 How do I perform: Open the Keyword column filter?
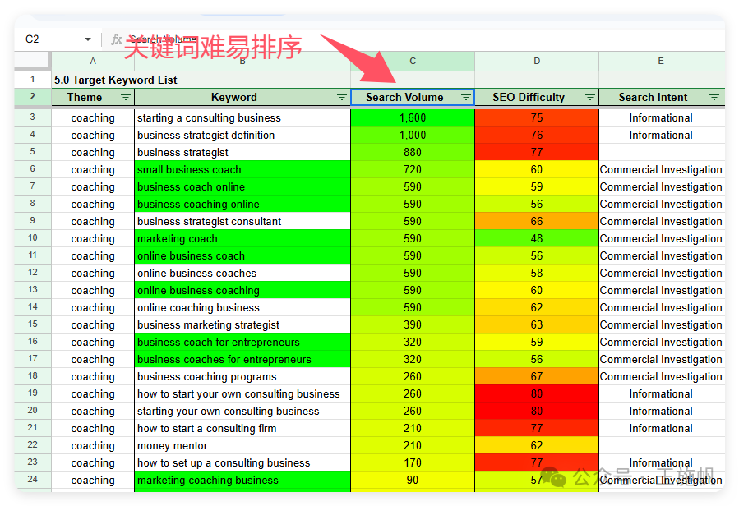tap(342, 97)
